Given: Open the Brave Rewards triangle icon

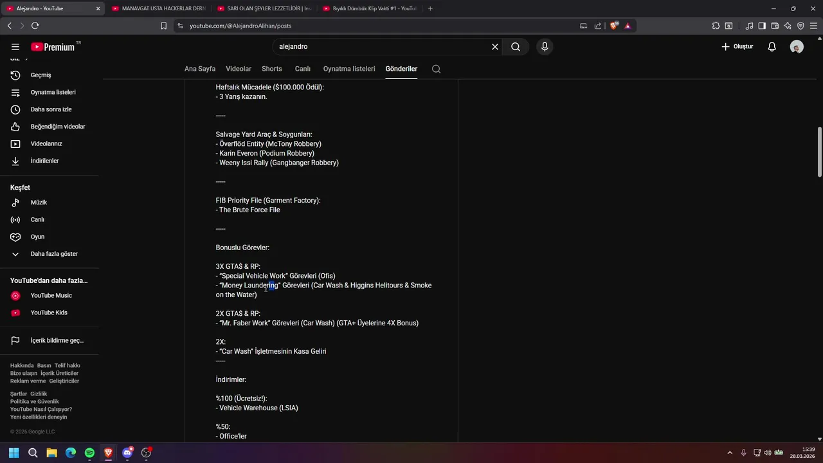Looking at the screenshot, I should pos(628,26).
